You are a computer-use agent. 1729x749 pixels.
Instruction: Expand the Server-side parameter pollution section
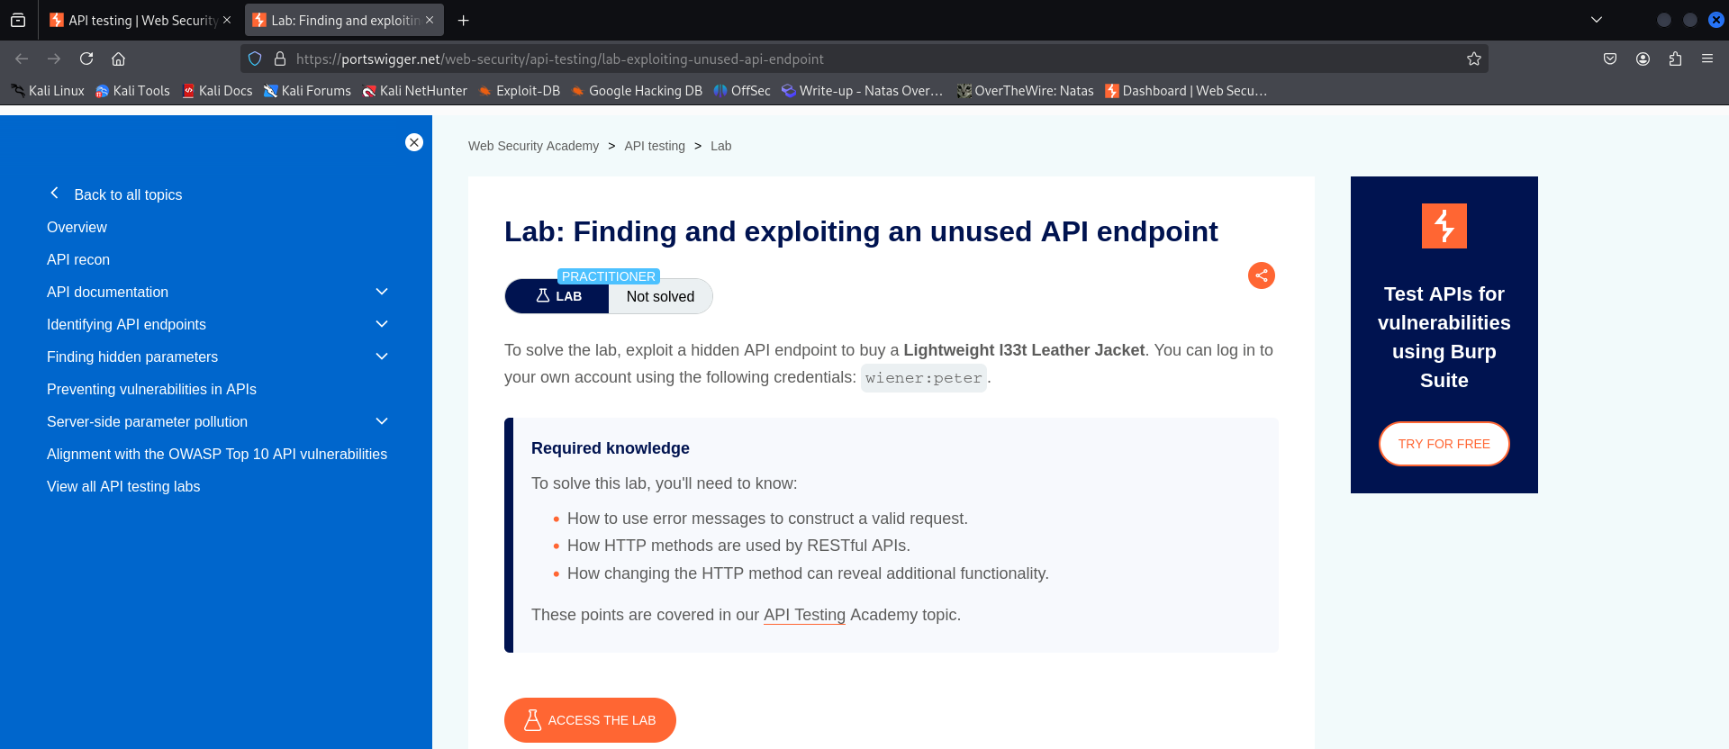click(382, 421)
